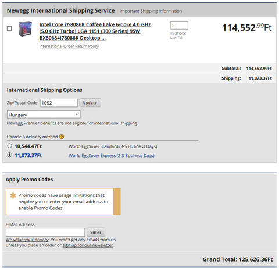This screenshot has height=268, width=279.
Task: Click the Grand Total: 125,626.36Ft text
Action: pyautogui.click(x=238, y=259)
